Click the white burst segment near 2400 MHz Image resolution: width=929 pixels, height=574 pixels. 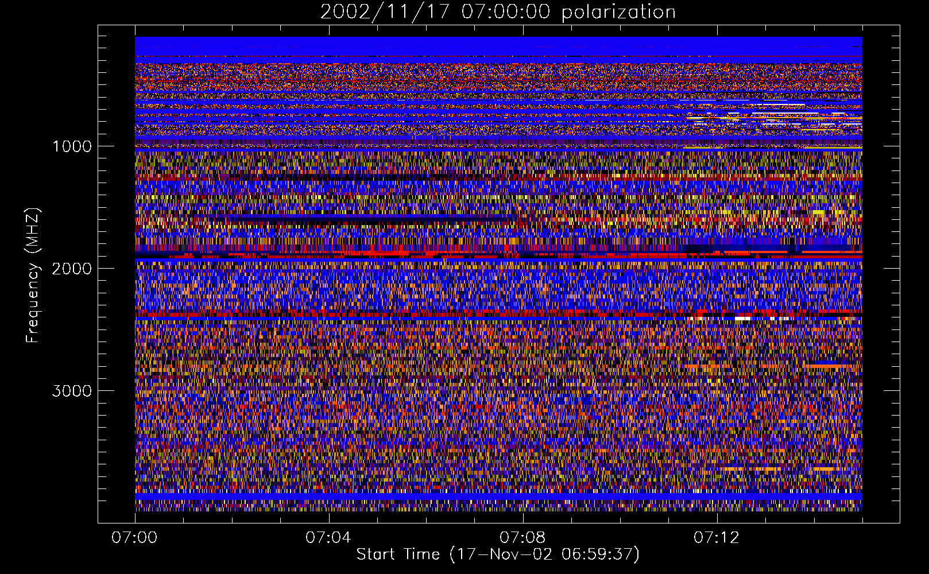pyautogui.click(x=743, y=318)
